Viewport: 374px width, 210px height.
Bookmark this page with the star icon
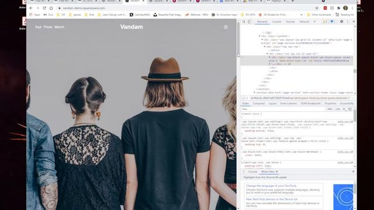[x=317, y=8]
